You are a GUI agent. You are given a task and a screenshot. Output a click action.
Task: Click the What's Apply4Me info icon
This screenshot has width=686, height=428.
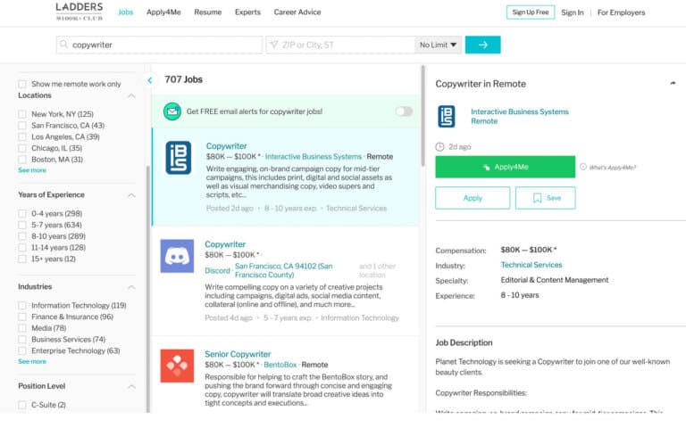[582, 167]
